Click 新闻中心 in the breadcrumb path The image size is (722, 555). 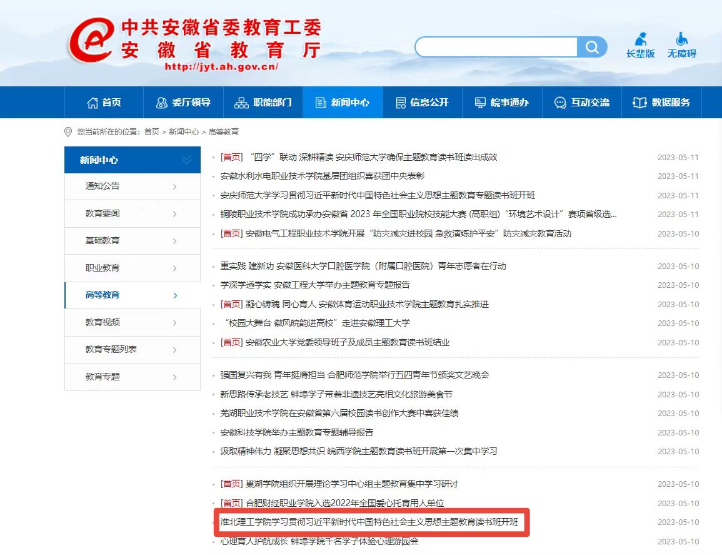(184, 132)
